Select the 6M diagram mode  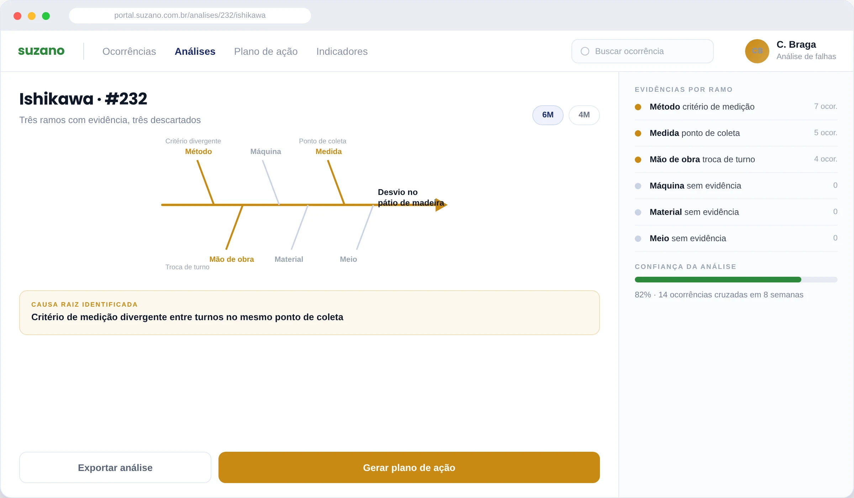(x=548, y=115)
